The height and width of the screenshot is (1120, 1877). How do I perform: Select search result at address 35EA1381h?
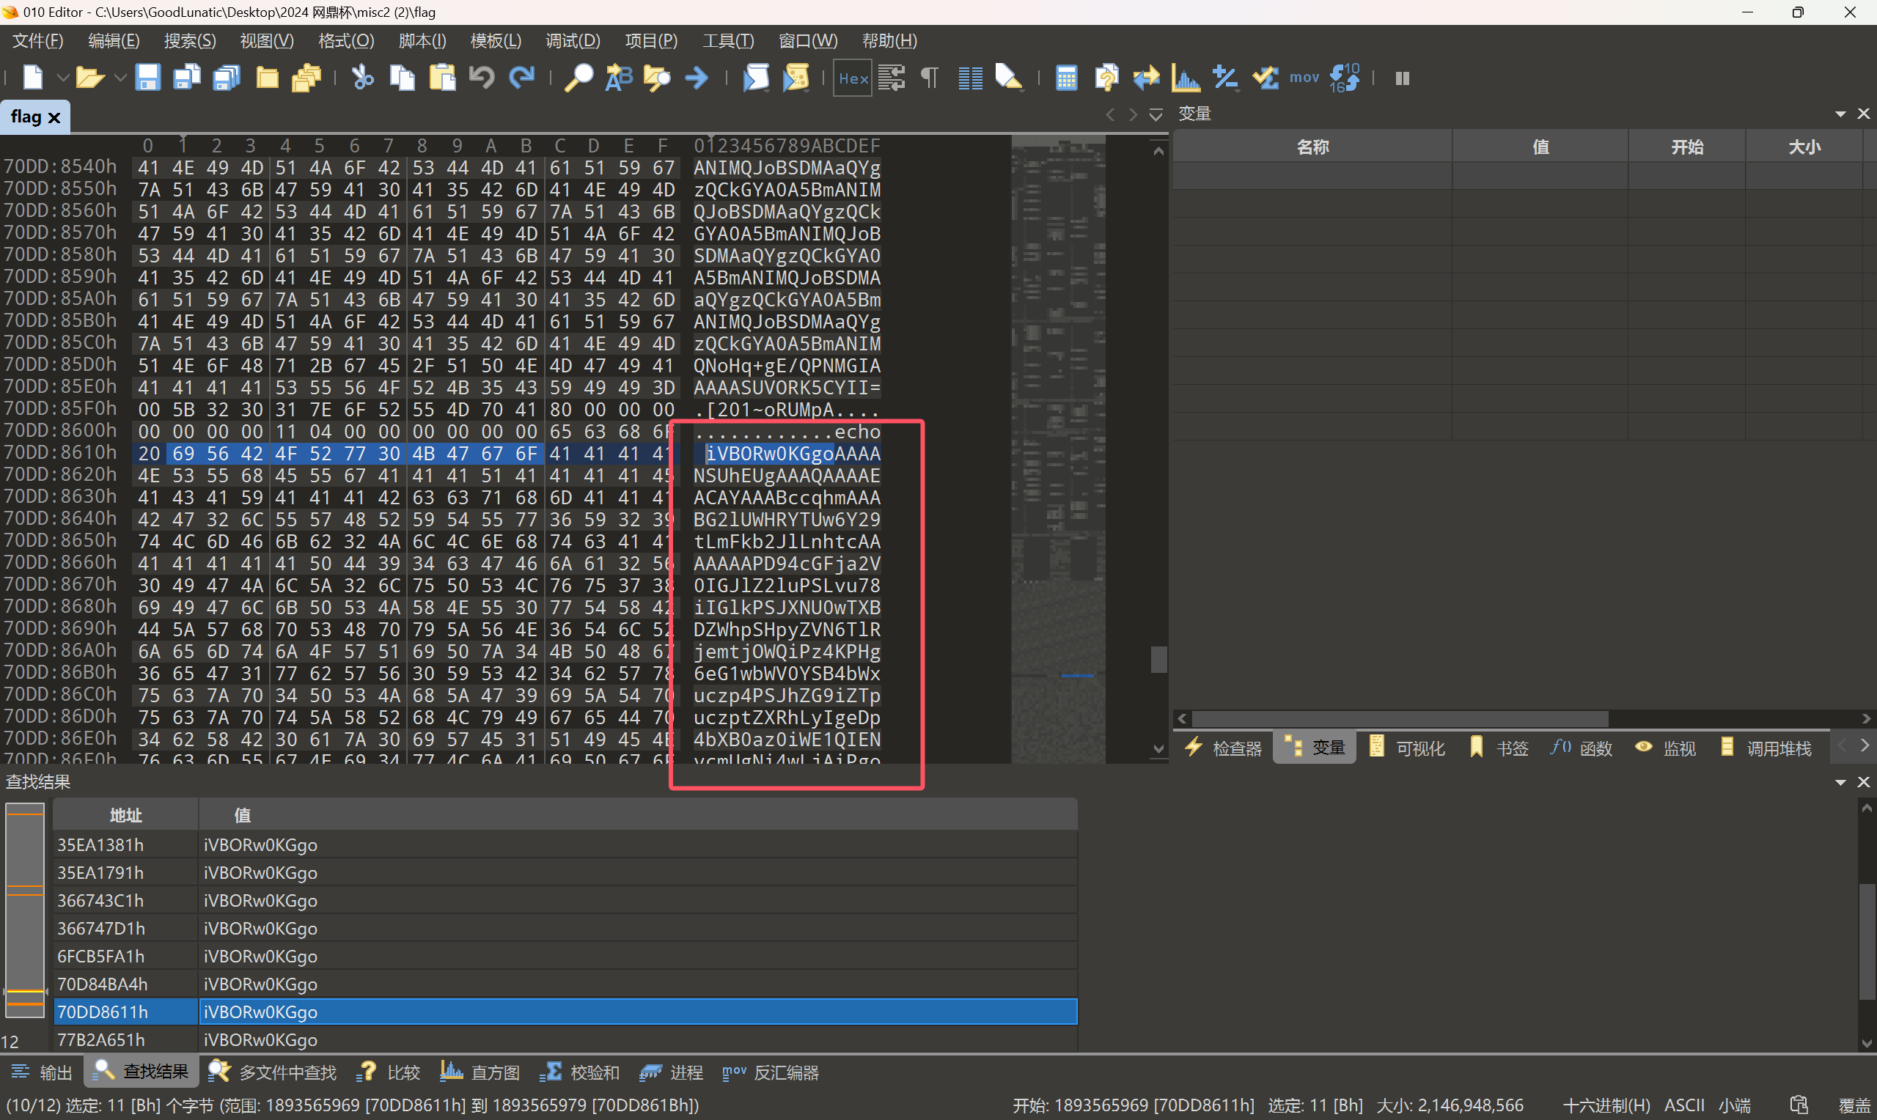coord(101,844)
